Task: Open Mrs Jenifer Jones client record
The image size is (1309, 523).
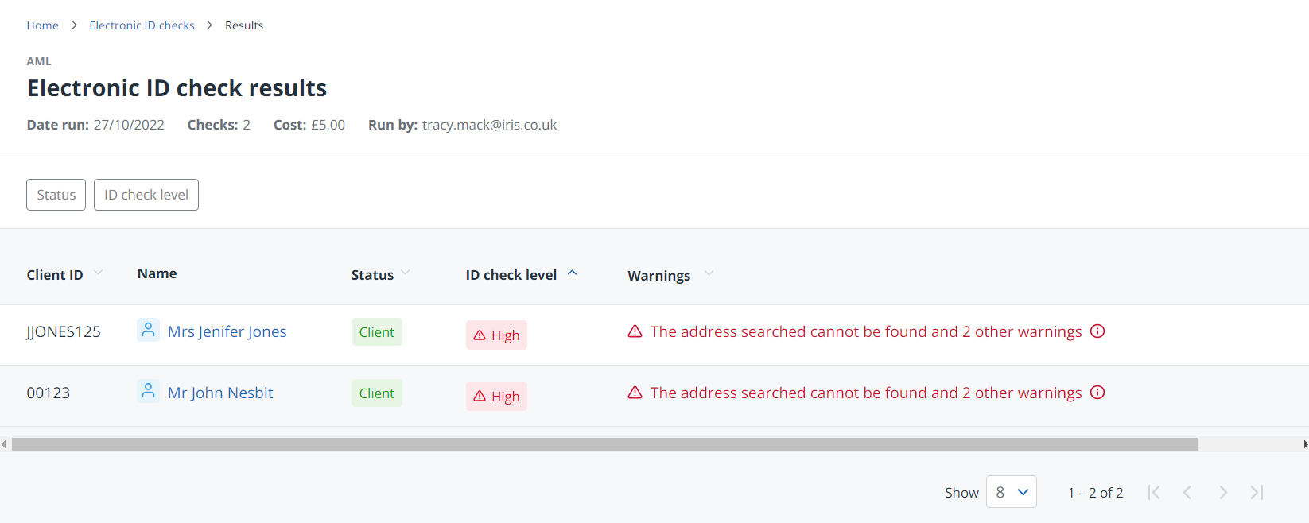Action: click(227, 331)
